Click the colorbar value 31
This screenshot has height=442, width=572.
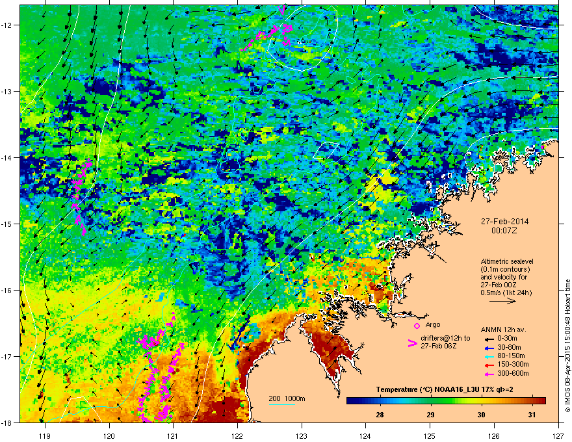pyautogui.click(x=532, y=415)
